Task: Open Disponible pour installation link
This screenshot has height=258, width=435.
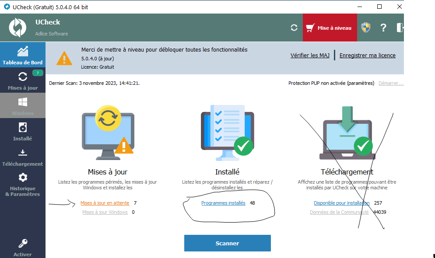Action: coord(341,203)
